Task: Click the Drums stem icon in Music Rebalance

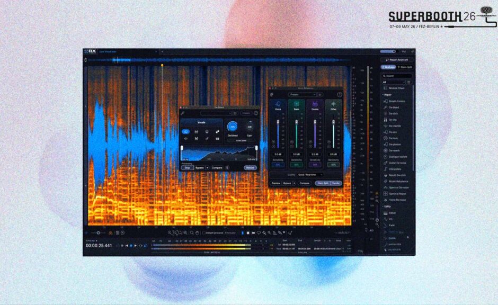Action: [x=315, y=104]
